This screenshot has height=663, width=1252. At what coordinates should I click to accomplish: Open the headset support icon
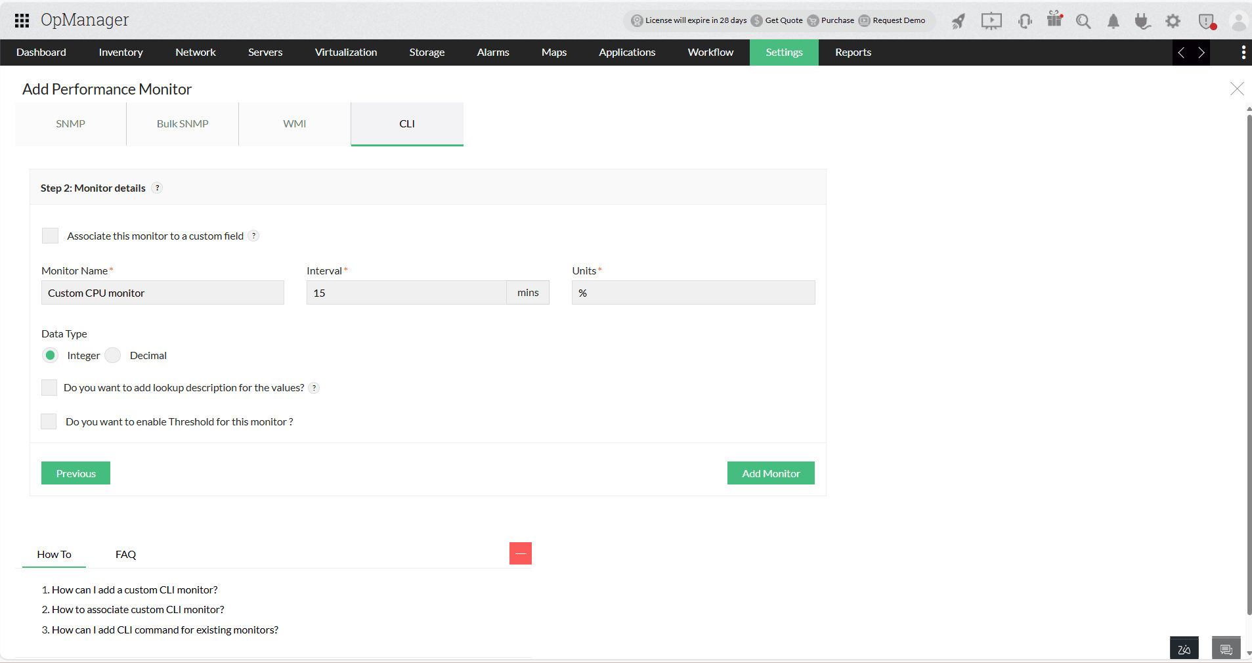1025,21
